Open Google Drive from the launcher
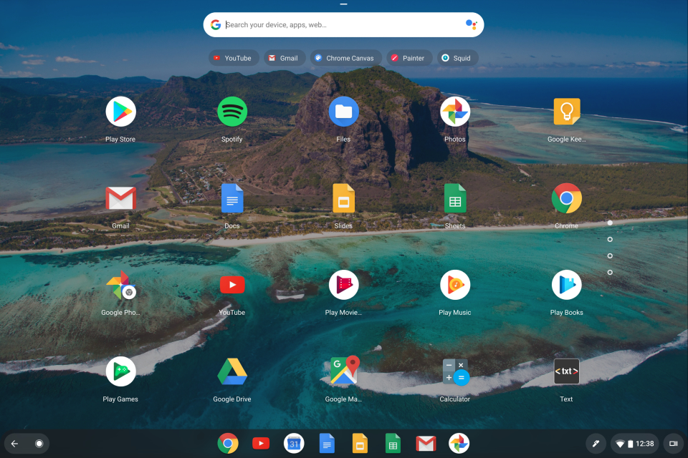The height and width of the screenshot is (458, 688). coord(232,371)
